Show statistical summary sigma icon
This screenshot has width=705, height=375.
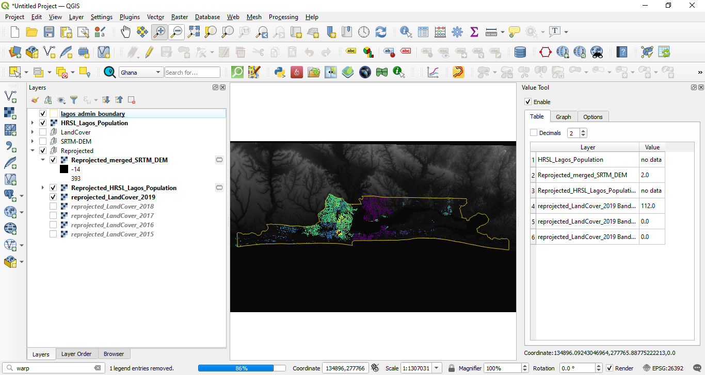point(474,32)
